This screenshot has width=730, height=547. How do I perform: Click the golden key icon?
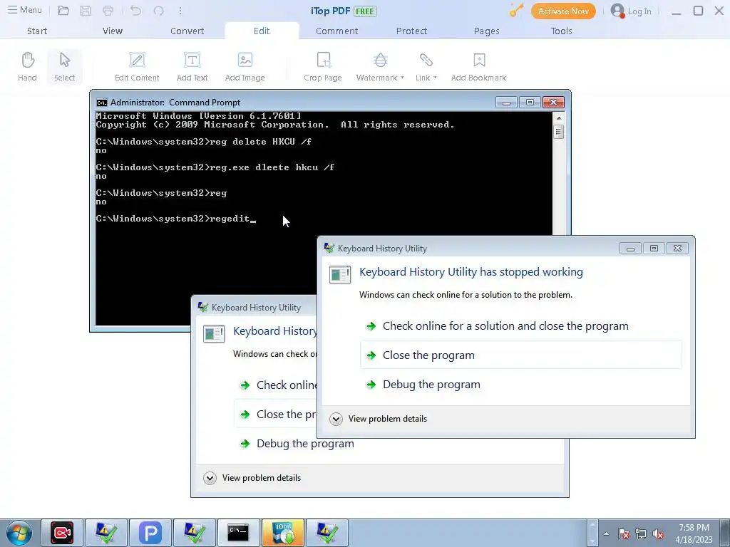click(516, 11)
